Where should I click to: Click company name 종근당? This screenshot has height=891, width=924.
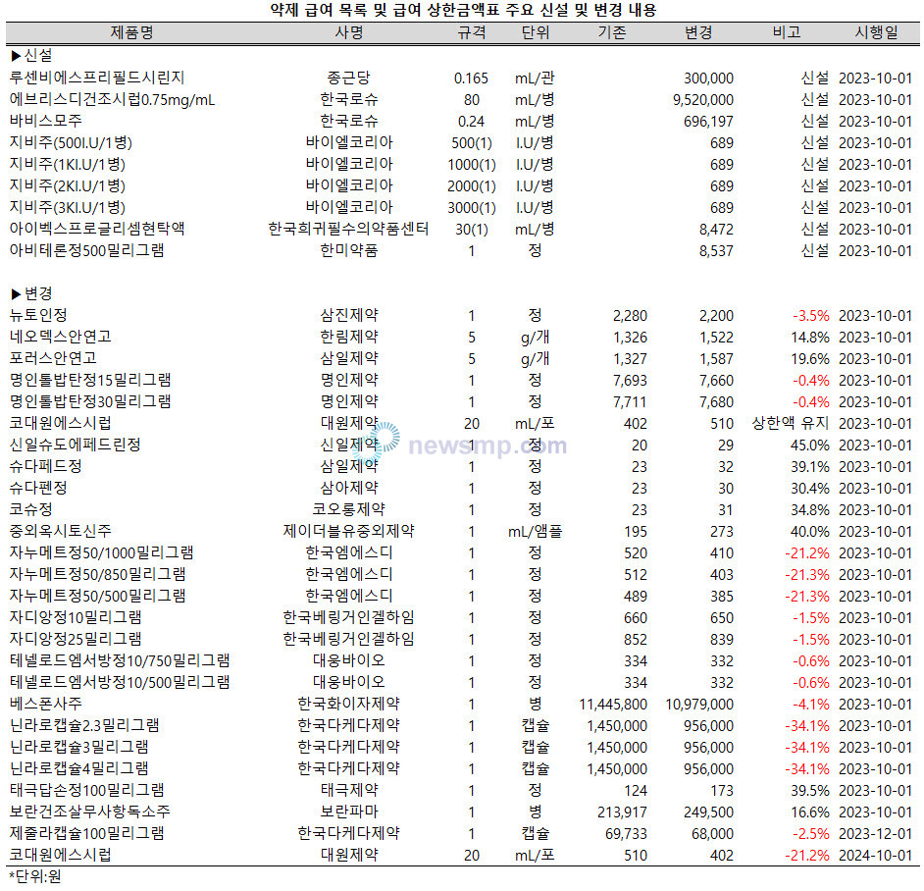349,78
